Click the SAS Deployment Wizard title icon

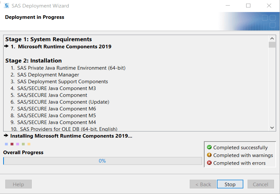pyautogui.click(x=6, y=6)
